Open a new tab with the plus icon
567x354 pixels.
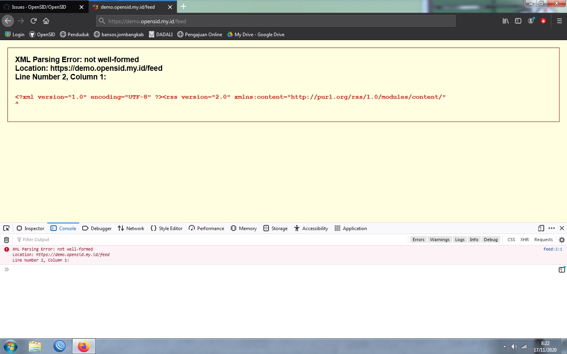coord(183,7)
